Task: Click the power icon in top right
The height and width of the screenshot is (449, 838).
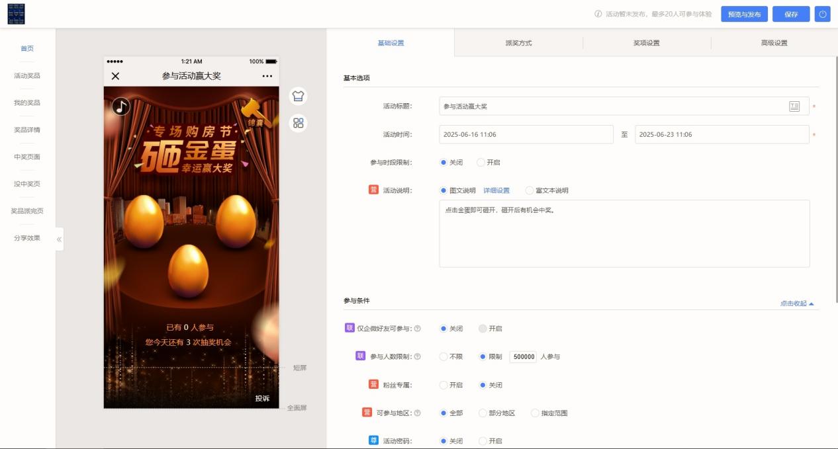Action: [x=822, y=14]
